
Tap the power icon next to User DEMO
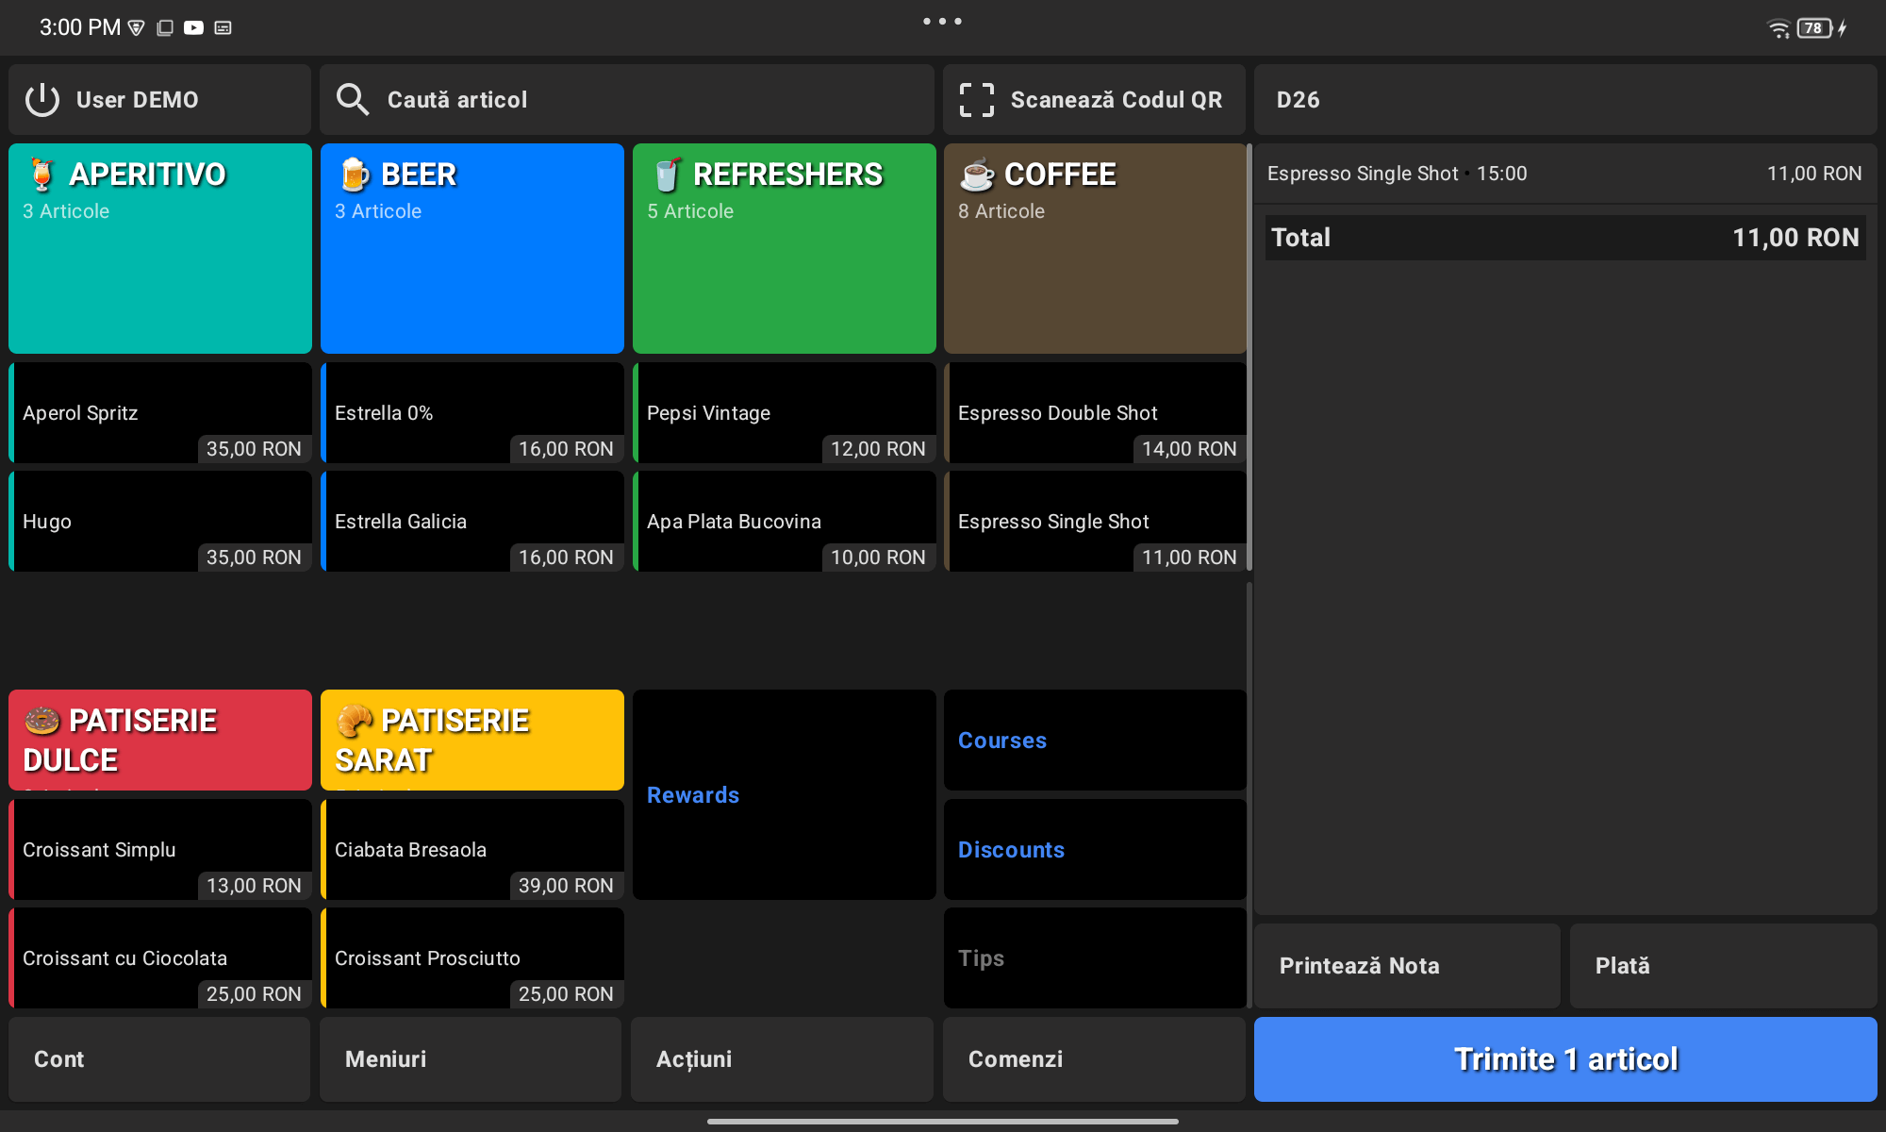(42, 100)
